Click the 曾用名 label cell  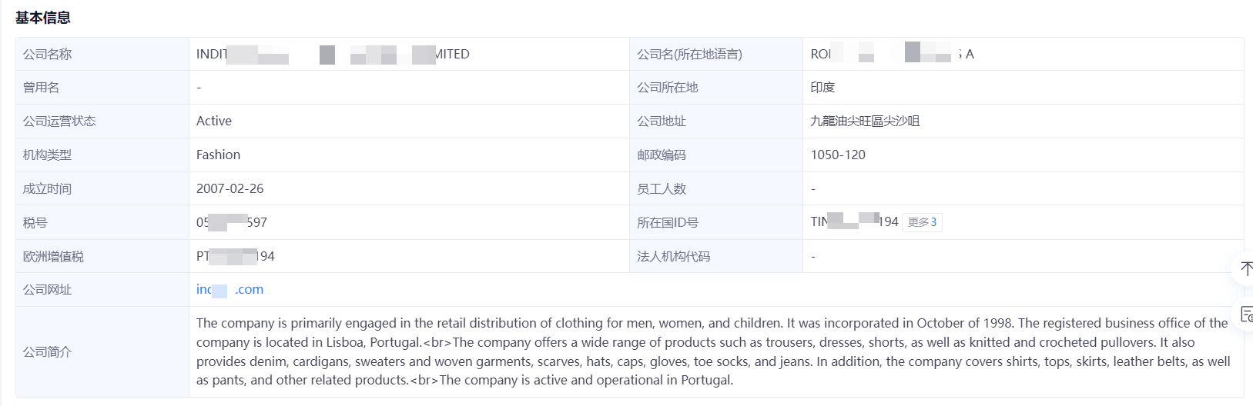[x=102, y=88]
